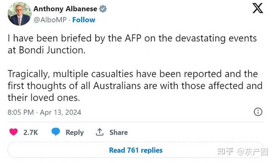Click the share upload arrow icon
275x163 pixels.
pos(100,132)
